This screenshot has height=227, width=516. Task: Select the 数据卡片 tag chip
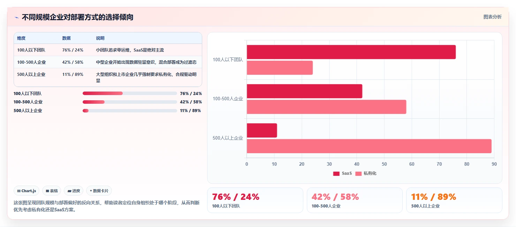[x=99, y=191]
